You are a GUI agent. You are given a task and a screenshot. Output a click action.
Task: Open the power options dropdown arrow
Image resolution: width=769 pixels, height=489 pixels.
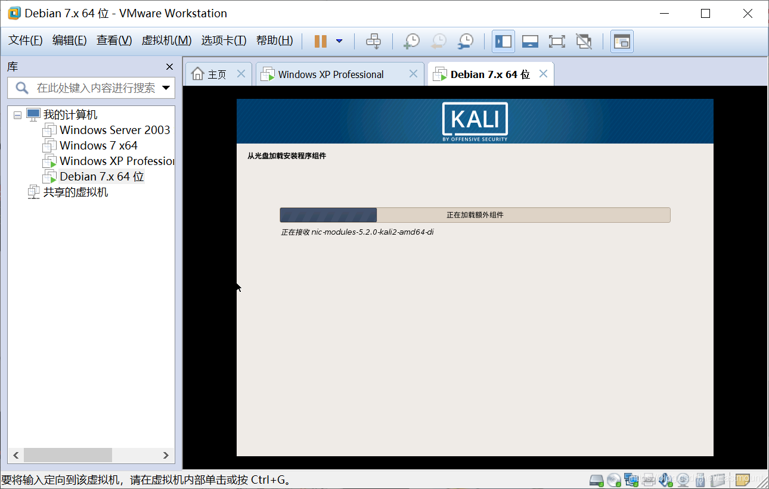[x=339, y=41]
